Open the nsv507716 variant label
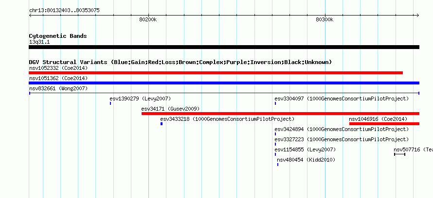The height and width of the screenshot is (198, 433). coord(413,149)
